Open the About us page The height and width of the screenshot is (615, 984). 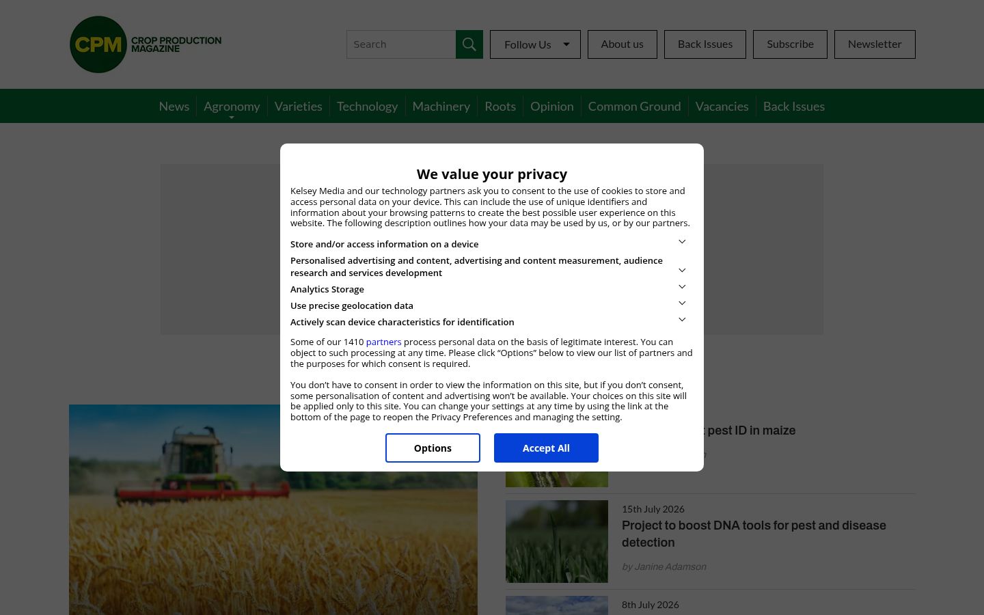coord(623,44)
